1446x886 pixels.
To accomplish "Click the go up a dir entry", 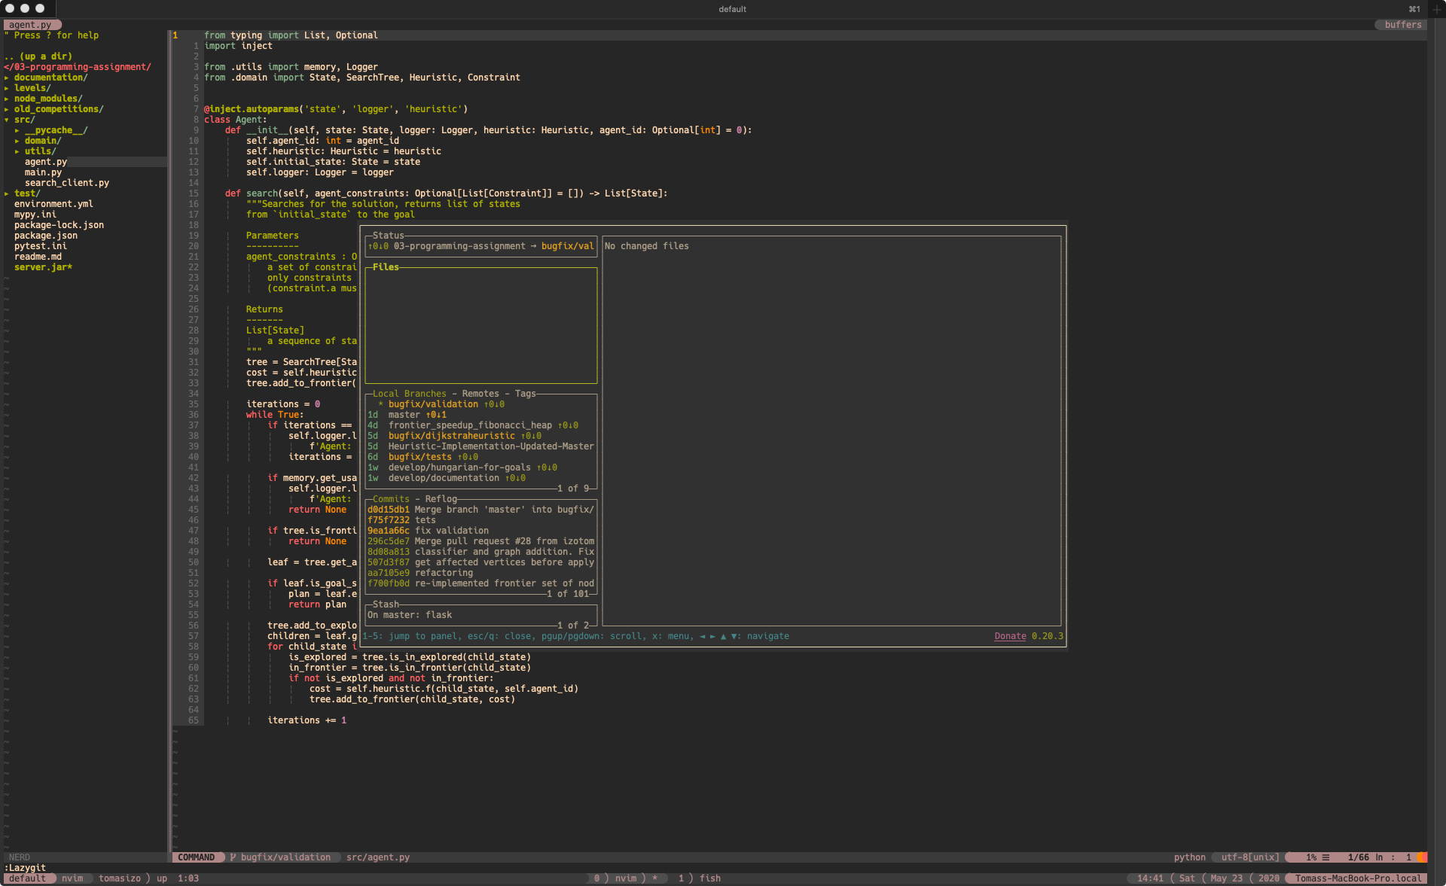I will (x=38, y=56).
